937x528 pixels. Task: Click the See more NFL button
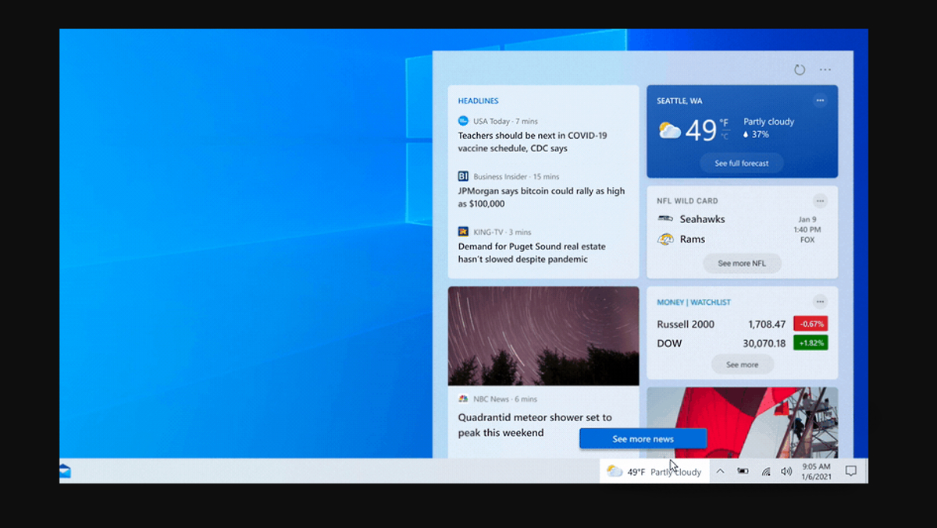742,263
